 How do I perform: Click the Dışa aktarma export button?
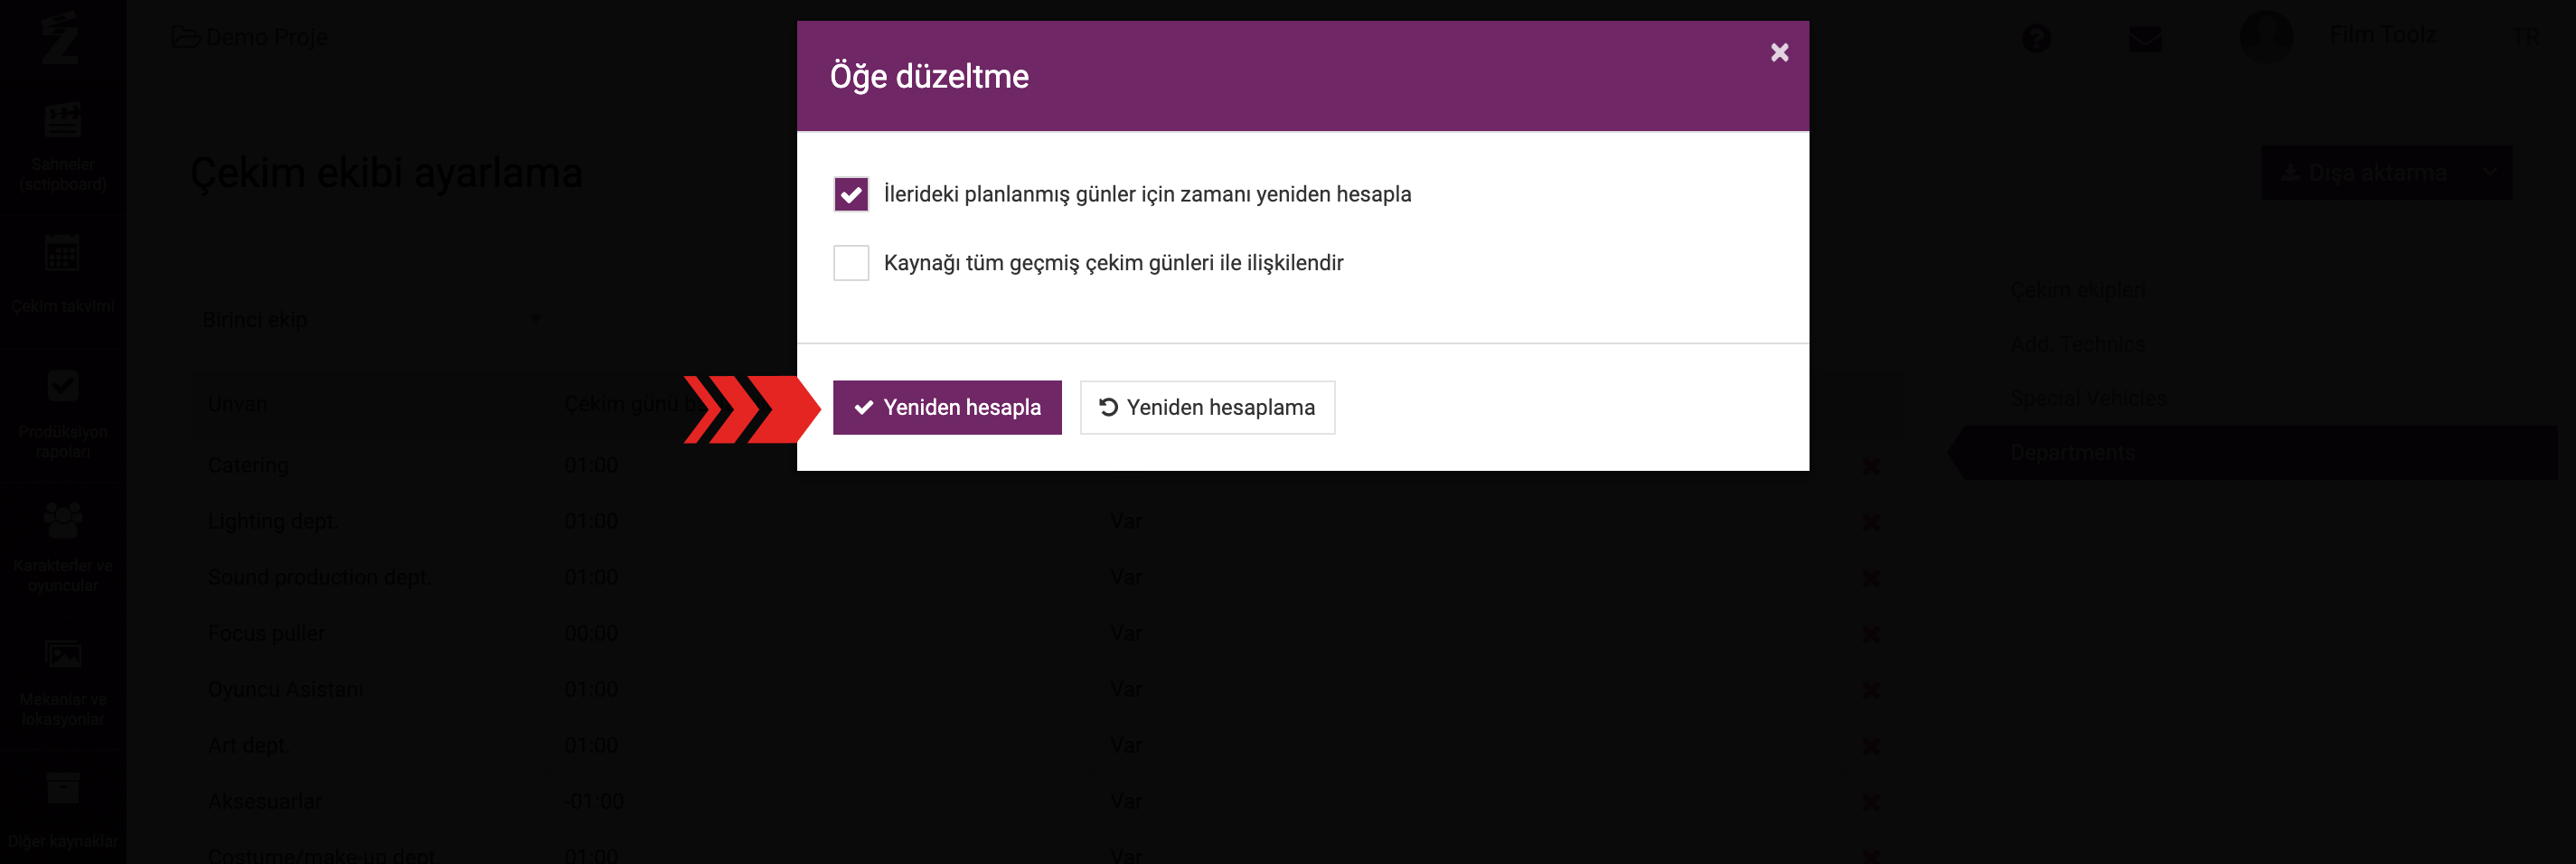[x=2364, y=173]
